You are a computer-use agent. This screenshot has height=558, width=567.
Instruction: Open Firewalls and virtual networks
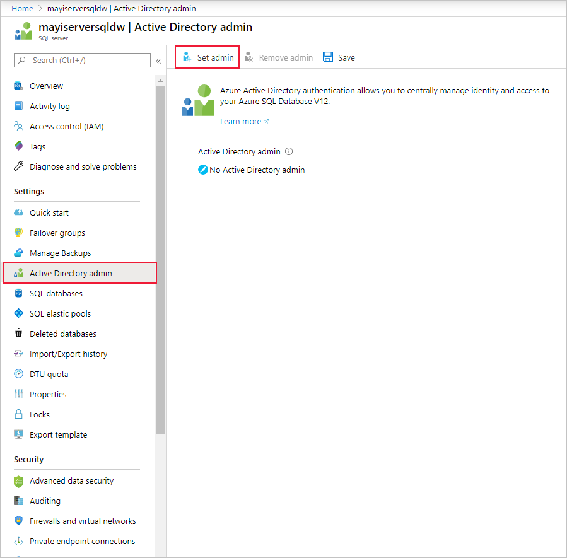83,521
